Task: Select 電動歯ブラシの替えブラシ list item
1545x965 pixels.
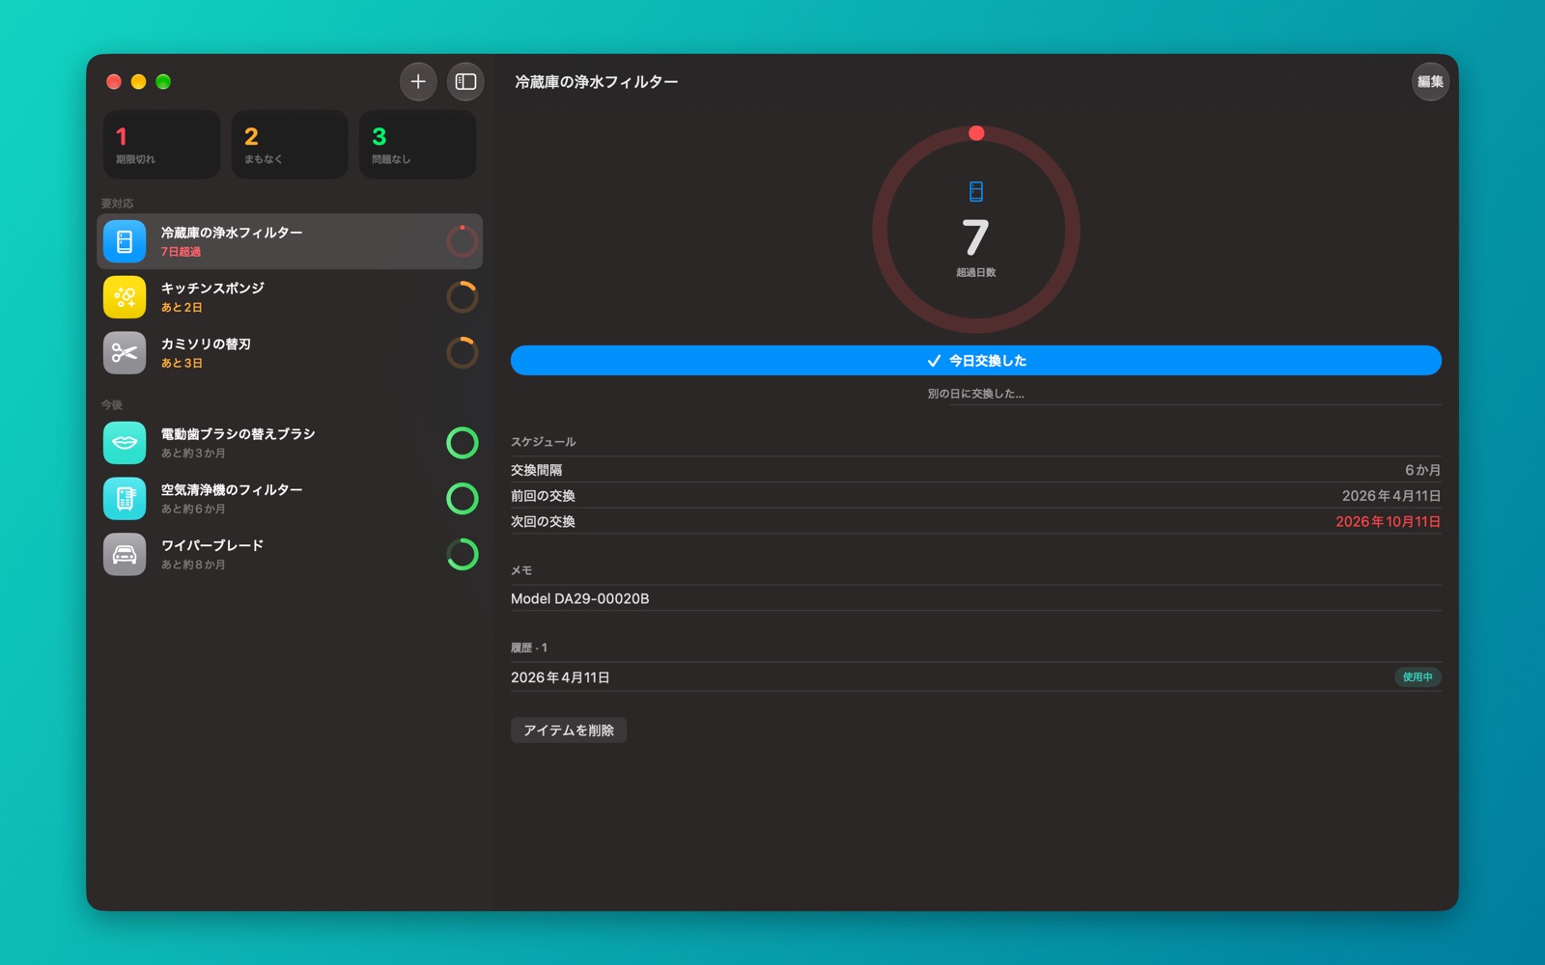Action: pos(290,443)
